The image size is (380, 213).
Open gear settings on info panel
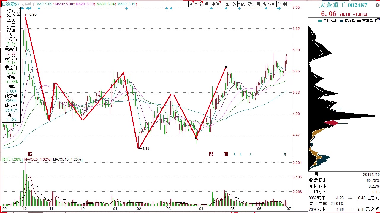coord(19,14)
